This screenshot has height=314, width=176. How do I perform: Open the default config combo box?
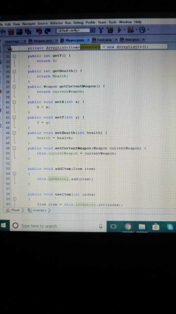(x=75, y=31)
